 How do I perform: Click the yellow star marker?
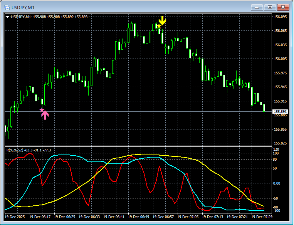[158, 26]
